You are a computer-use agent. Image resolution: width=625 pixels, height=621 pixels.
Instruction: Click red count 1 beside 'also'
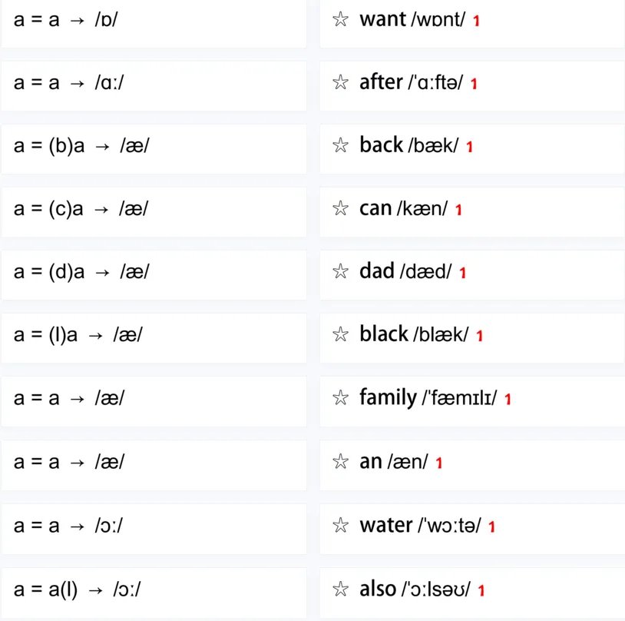(x=481, y=591)
